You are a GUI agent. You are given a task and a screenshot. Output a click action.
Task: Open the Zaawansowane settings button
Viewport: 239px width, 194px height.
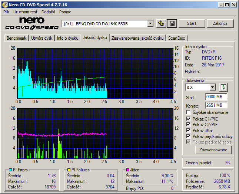[x=213, y=150]
